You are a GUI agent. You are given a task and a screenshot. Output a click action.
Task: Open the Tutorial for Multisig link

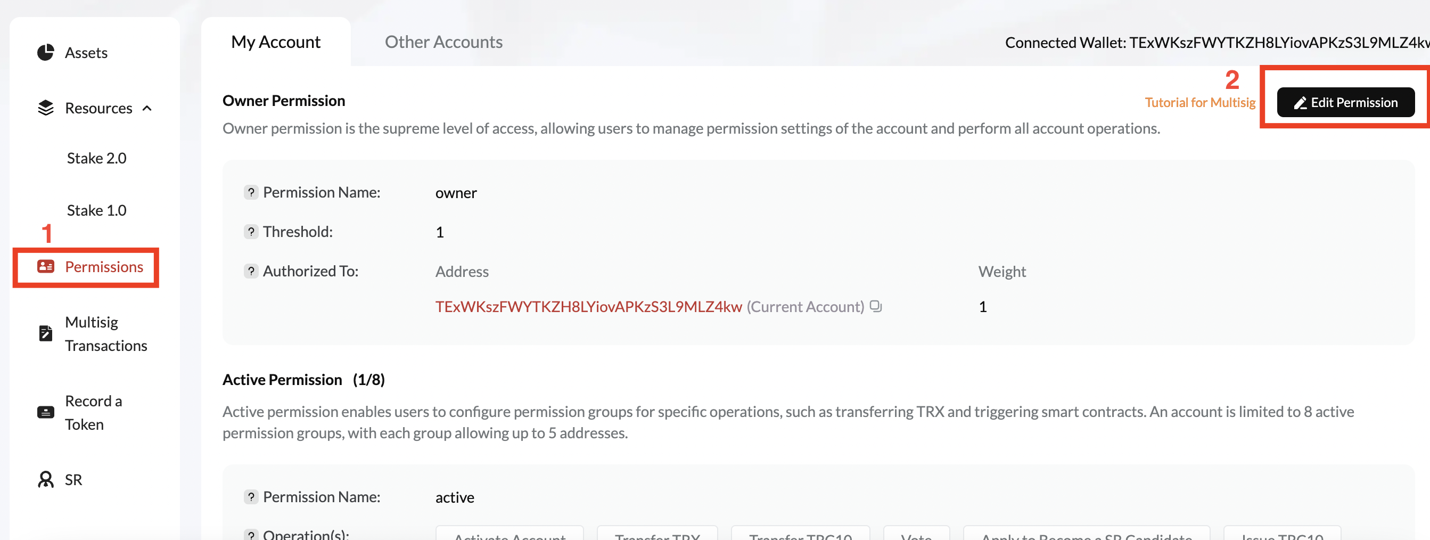(x=1200, y=102)
